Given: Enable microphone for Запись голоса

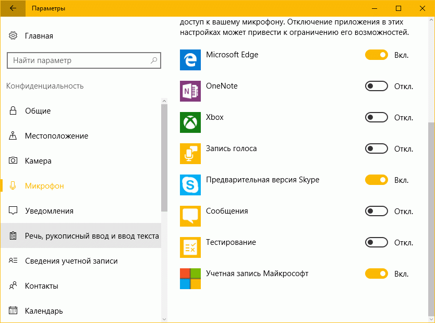Looking at the screenshot, I should click(x=377, y=149).
